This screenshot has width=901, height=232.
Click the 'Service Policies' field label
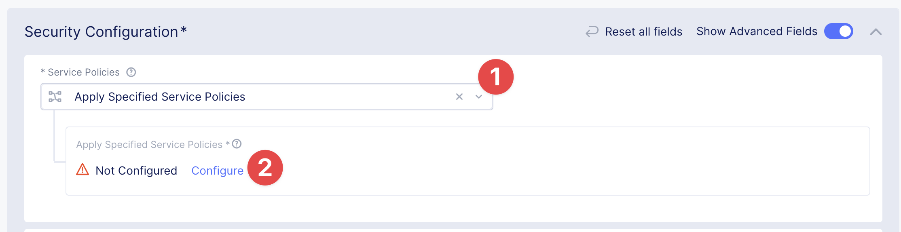click(84, 72)
